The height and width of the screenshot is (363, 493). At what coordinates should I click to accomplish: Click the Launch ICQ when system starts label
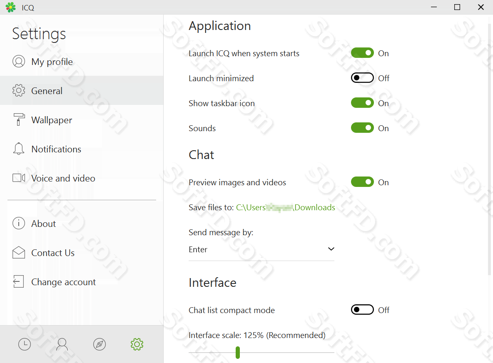point(244,53)
